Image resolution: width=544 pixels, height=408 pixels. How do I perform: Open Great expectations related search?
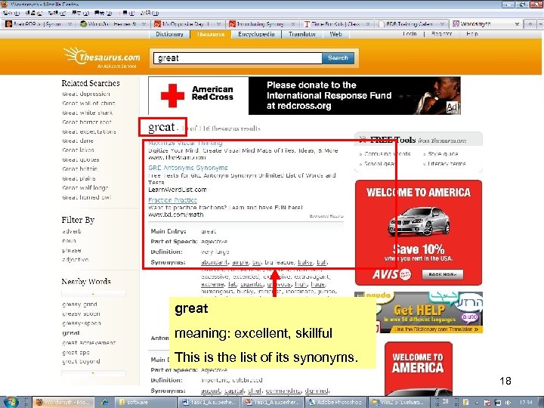tap(89, 131)
